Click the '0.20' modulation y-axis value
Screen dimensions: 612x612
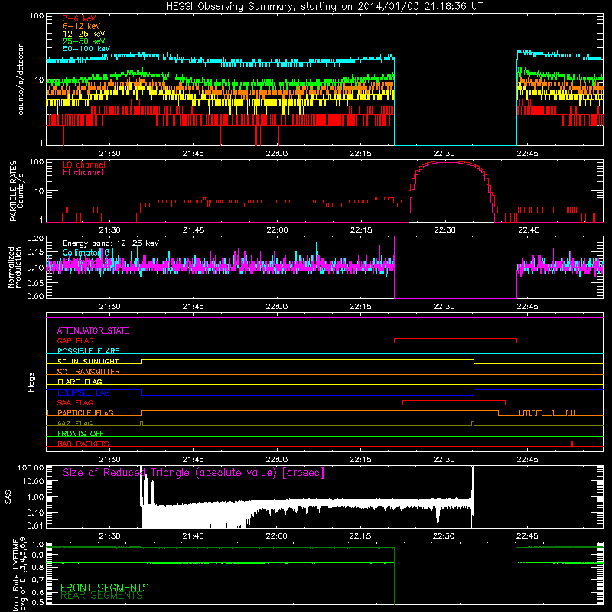(x=35, y=239)
